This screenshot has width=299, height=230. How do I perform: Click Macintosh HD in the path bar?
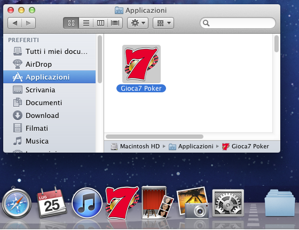(136, 146)
